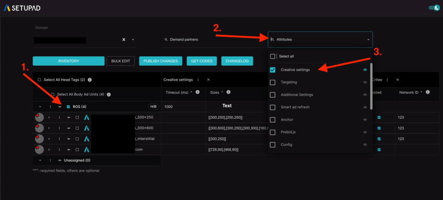Click the PUBLISH CHANGES button
This screenshot has height=200, width=443.
(161, 61)
